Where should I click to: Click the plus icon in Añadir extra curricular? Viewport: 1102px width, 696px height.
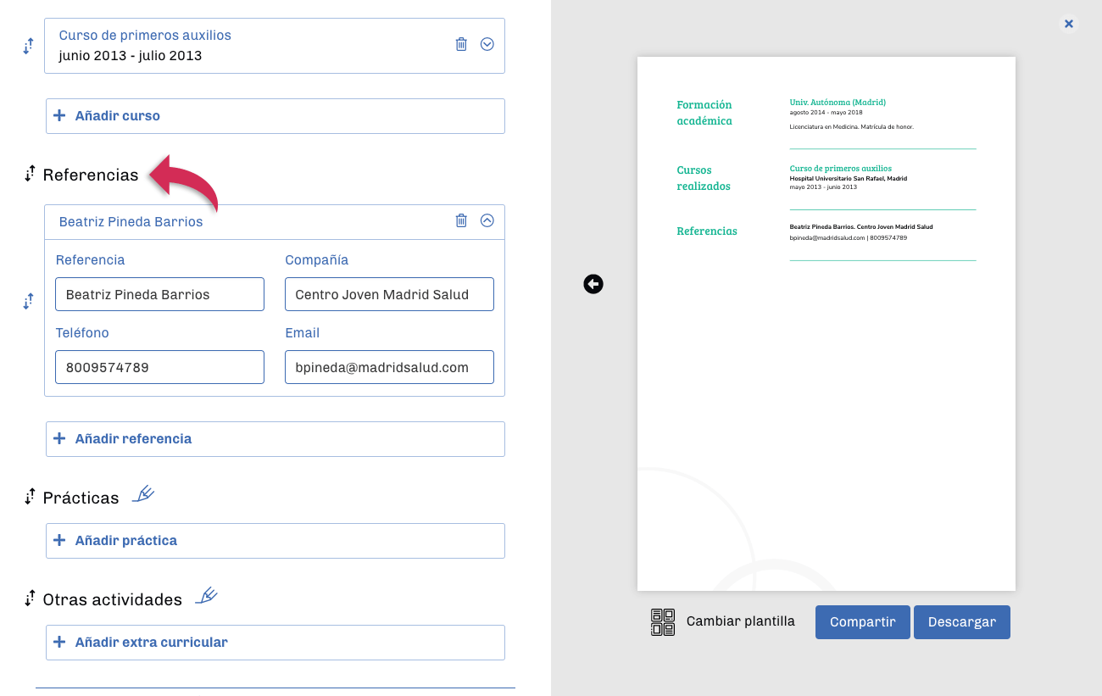click(x=59, y=642)
